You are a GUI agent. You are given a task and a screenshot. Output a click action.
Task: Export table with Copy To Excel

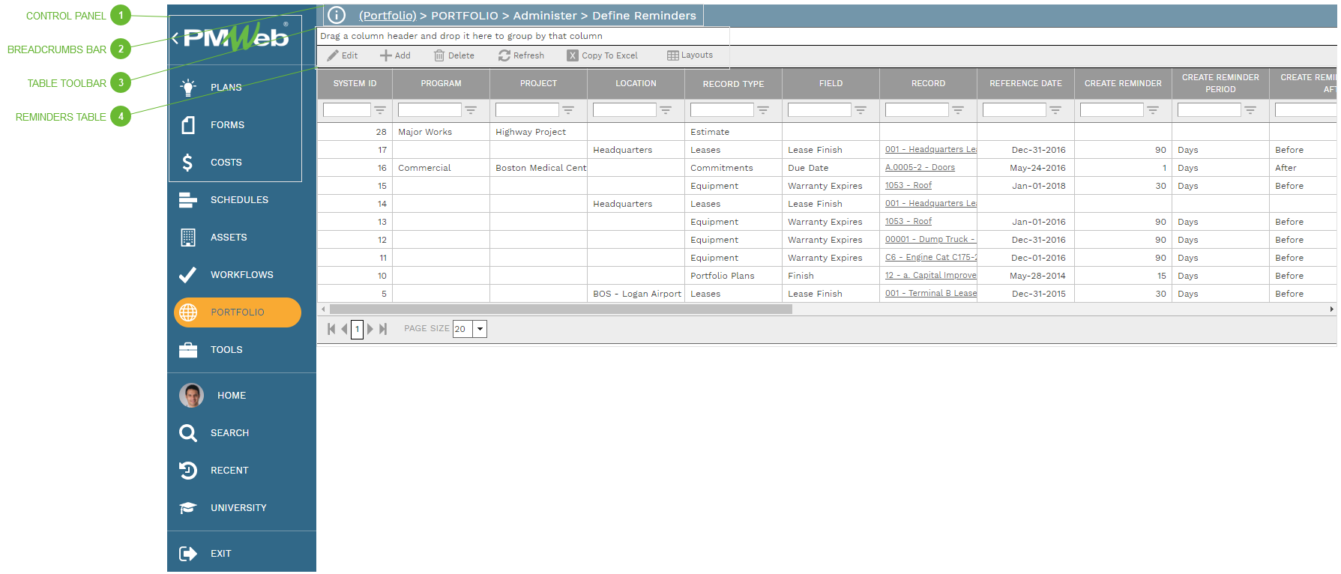(602, 55)
